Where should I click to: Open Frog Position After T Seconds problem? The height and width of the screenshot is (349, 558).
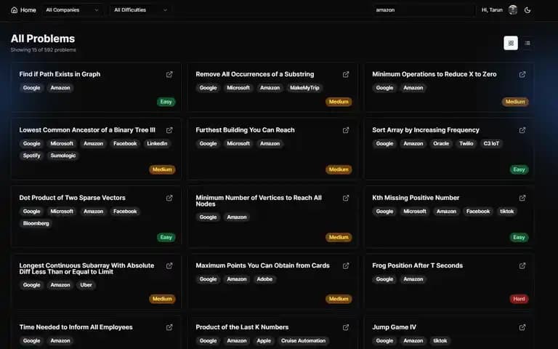click(x=418, y=265)
